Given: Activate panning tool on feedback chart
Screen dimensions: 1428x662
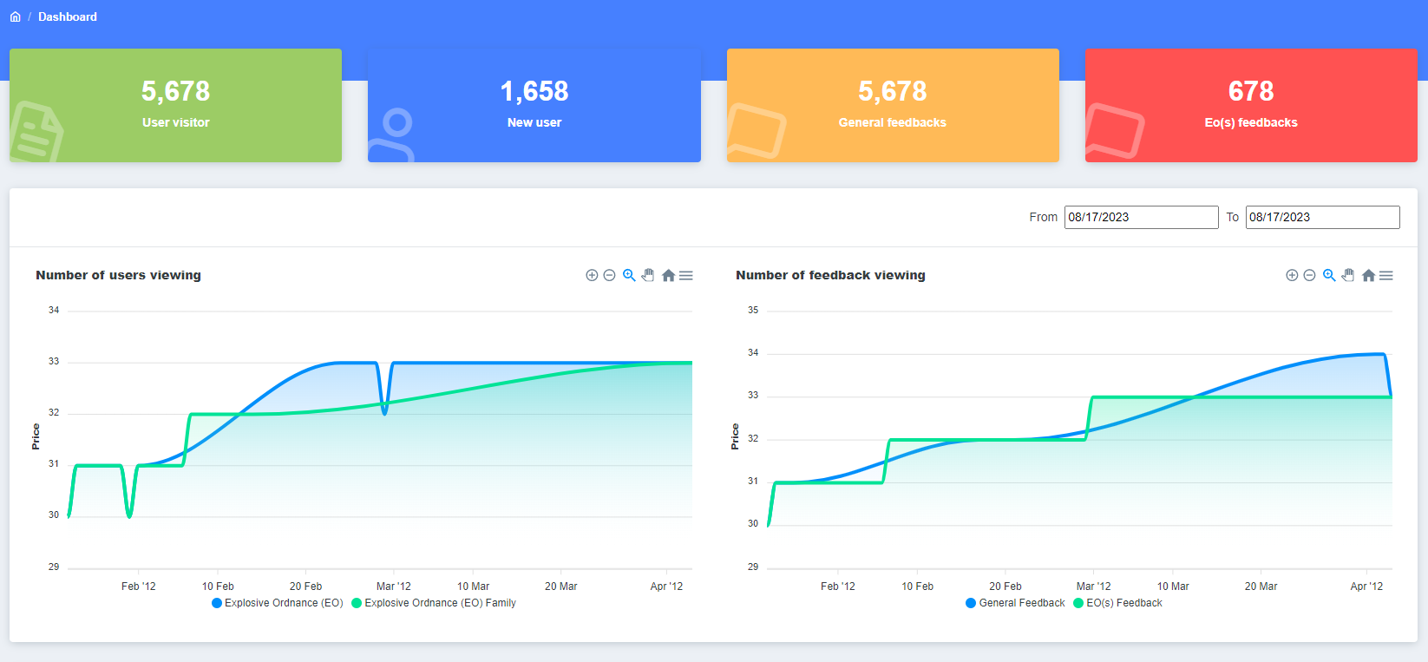Looking at the screenshot, I should point(1348,275).
